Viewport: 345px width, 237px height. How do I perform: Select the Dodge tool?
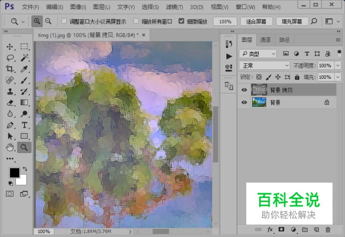24,114
